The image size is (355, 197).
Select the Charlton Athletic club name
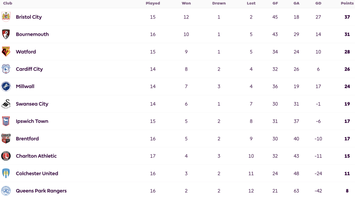pyautogui.click(x=36, y=156)
